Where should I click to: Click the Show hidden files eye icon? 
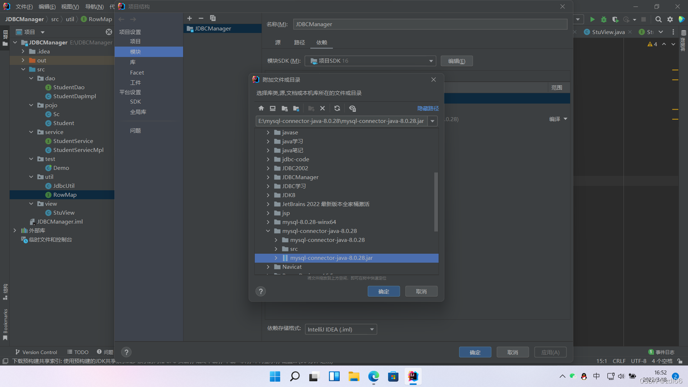point(352,108)
